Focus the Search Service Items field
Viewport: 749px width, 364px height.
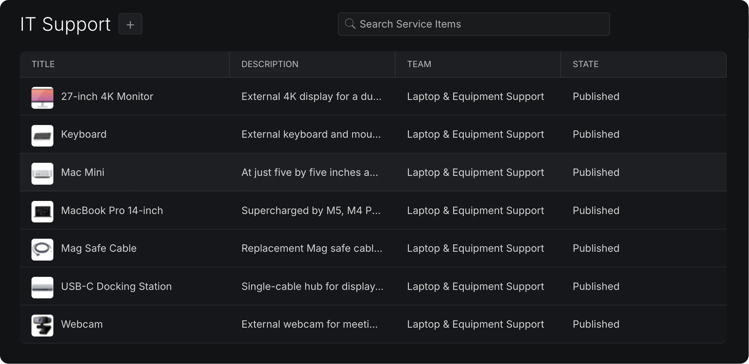474,24
